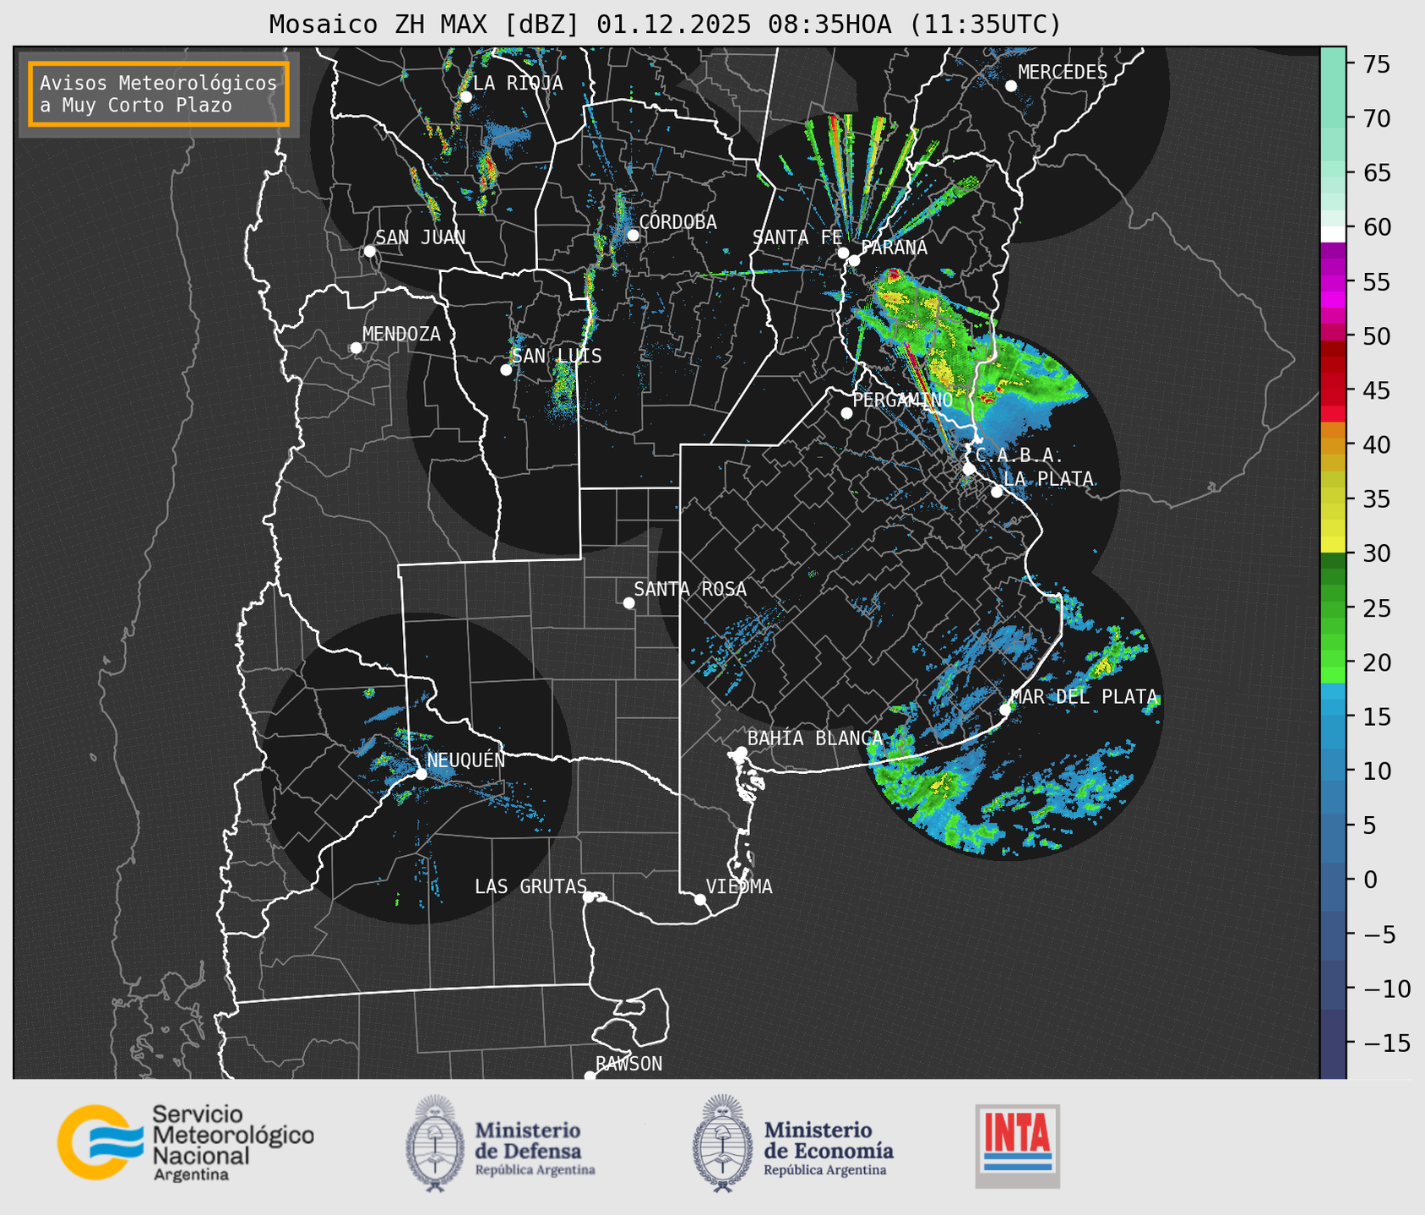The height and width of the screenshot is (1215, 1425).
Task: Click the MENDOZA city marker dot
Action: pyautogui.click(x=356, y=348)
